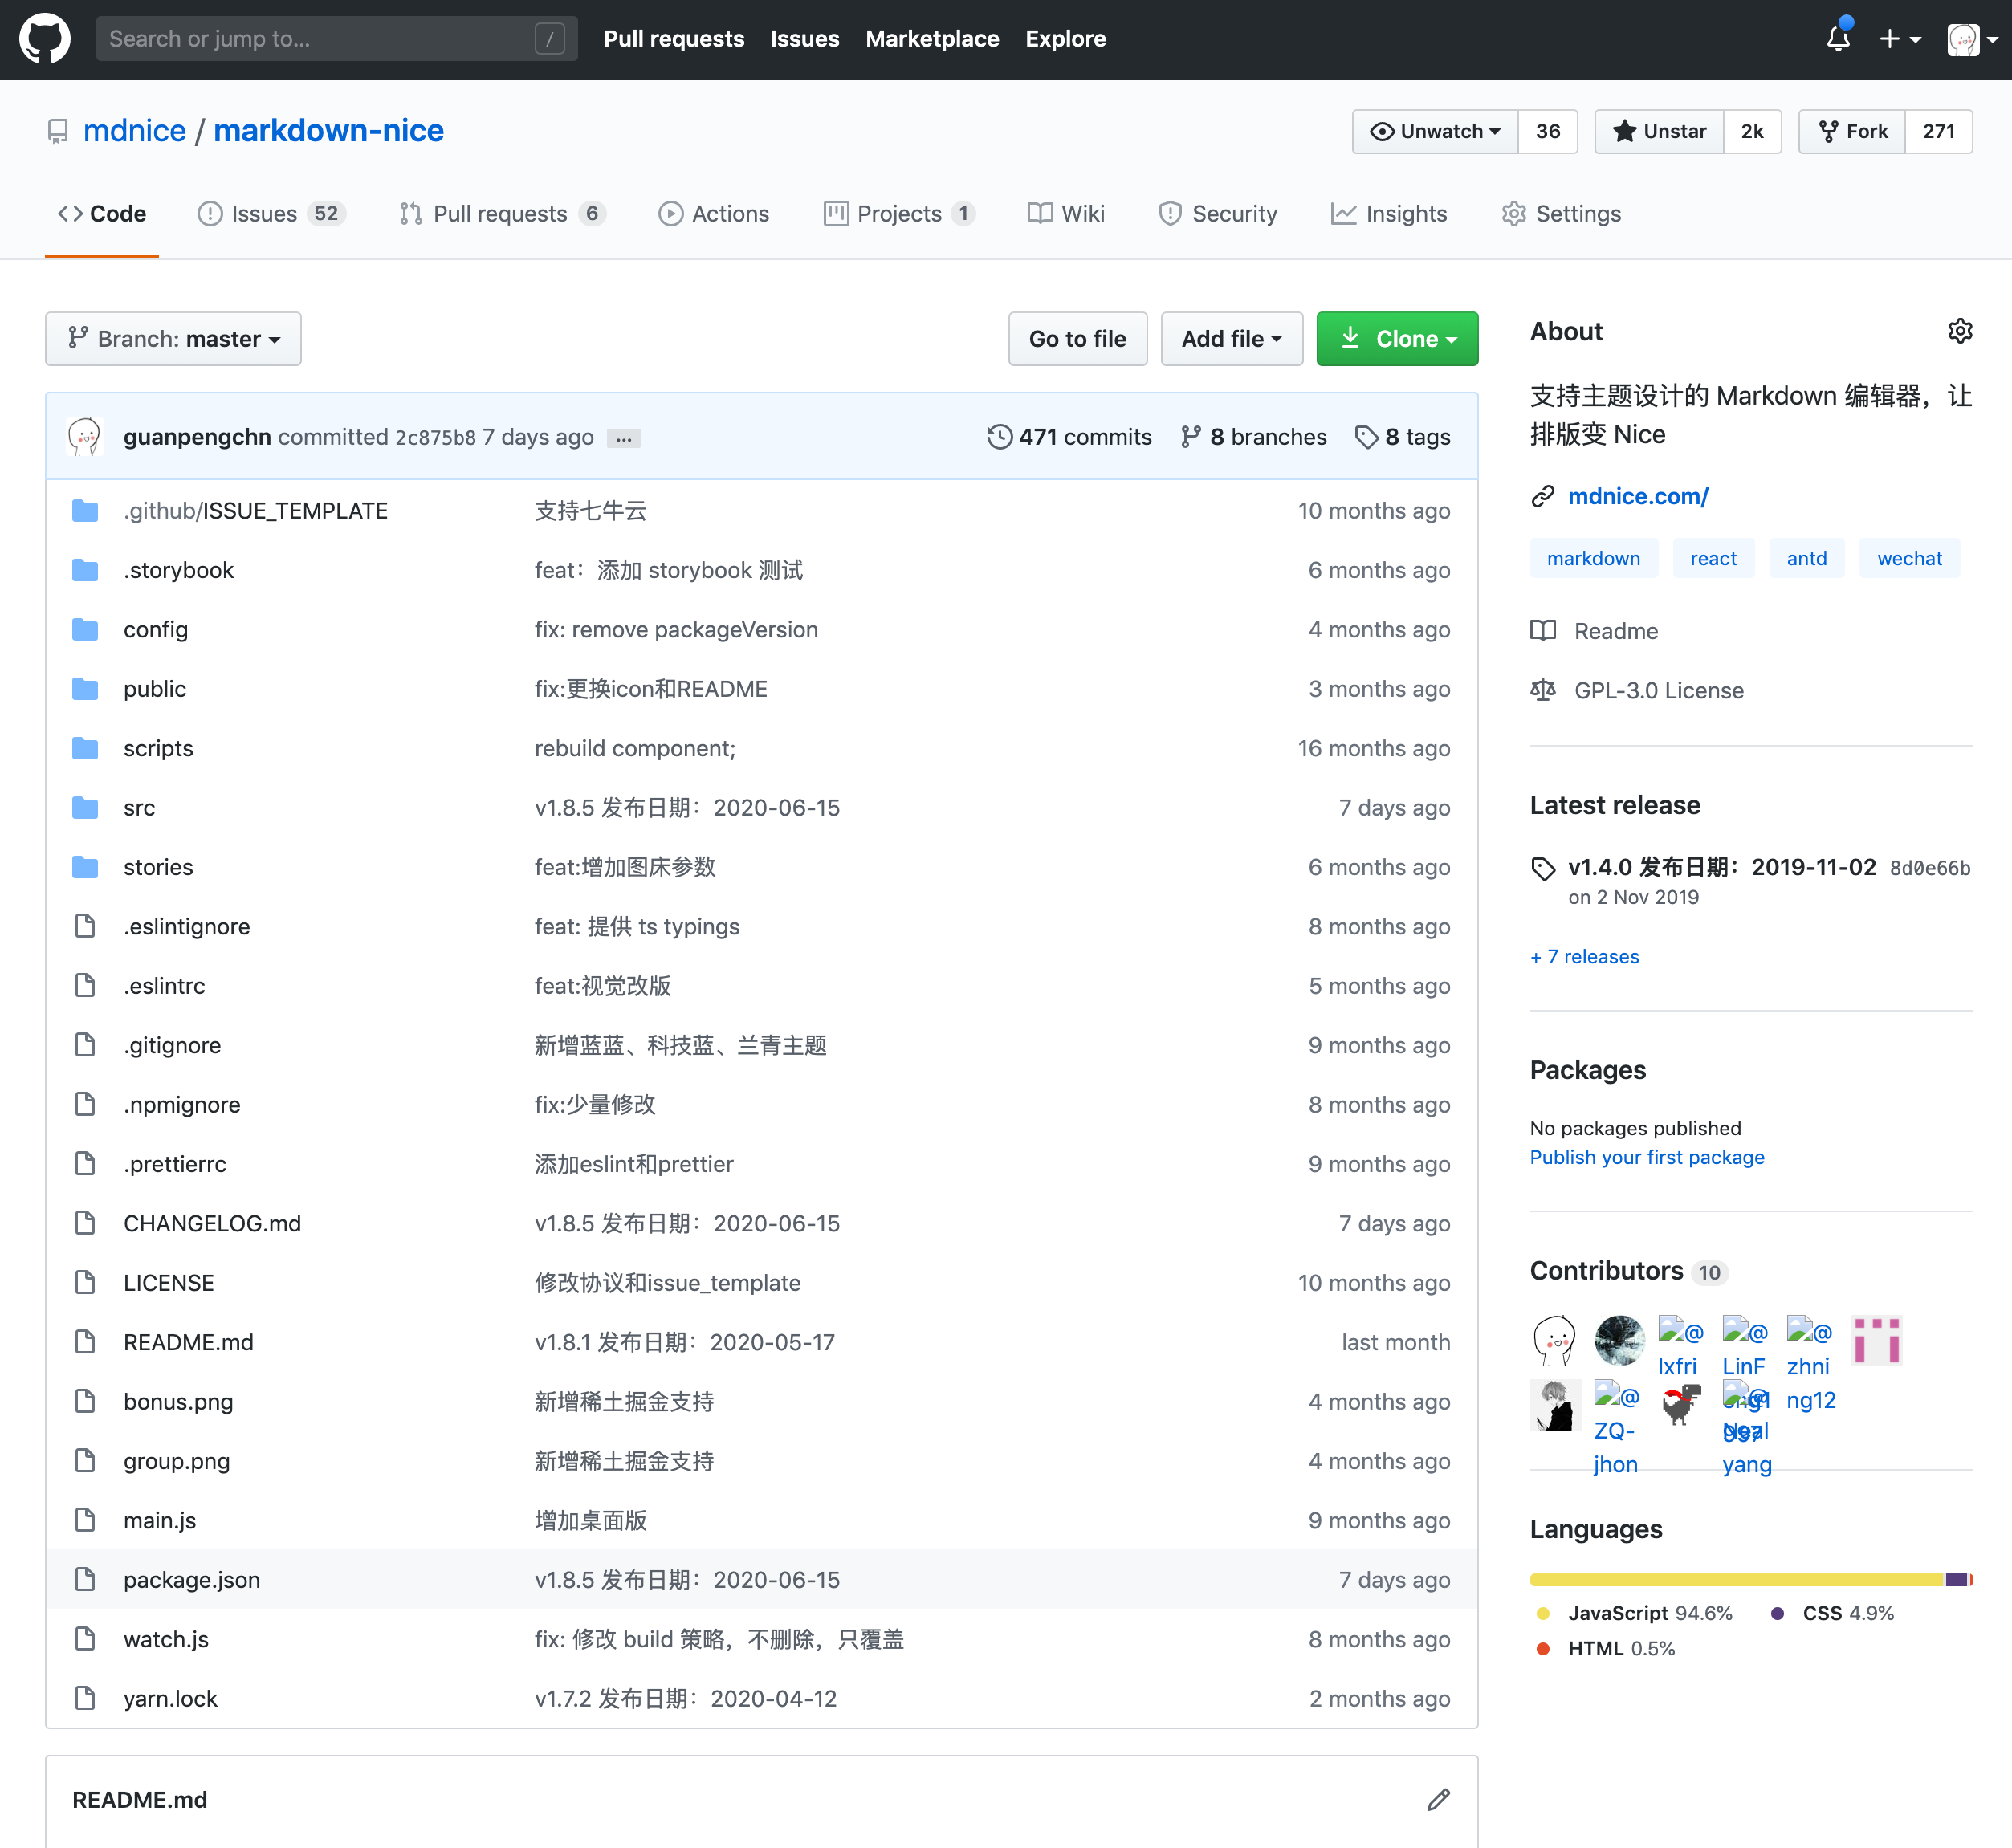2012x1848 pixels.
Task: Open commit hash 2c875b8
Action: pyautogui.click(x=435, y=438)
